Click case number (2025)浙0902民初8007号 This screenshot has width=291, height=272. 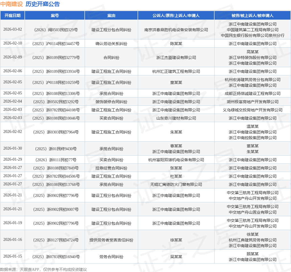(x=56, y=209)
